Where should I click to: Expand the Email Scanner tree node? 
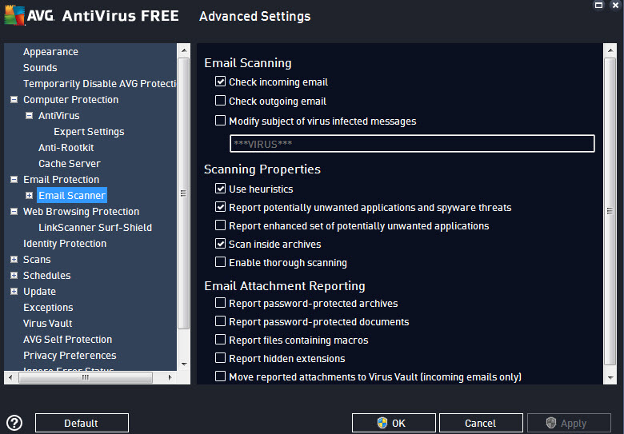click(x=29, y=196)
